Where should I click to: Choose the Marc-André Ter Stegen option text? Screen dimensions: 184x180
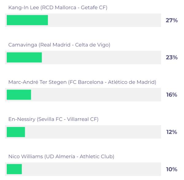tap(82, 82)
